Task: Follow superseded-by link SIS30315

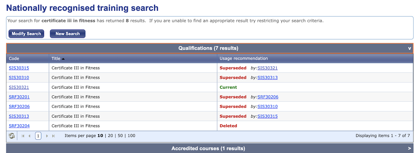Action: click(x=267, y=116)
